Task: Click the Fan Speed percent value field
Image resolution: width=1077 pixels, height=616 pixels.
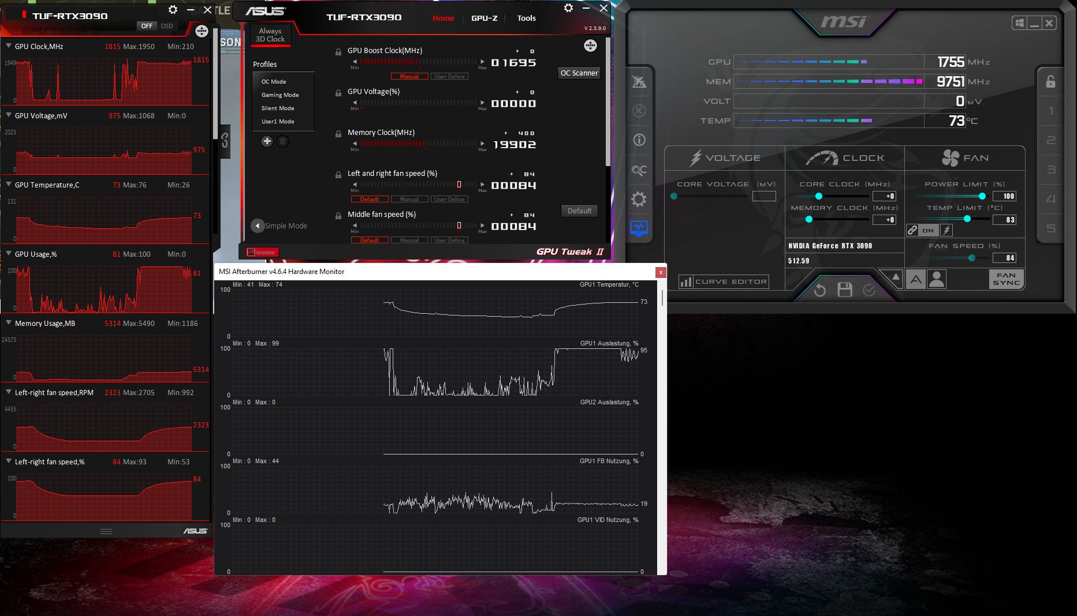Action: (1004, 258)
